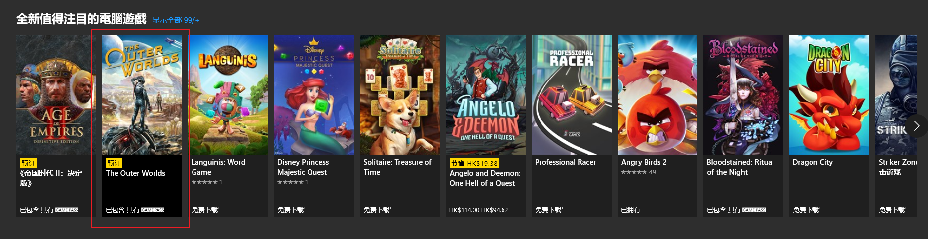Image resolution: width=928 pixels, height=239 pixels.
Task: Open Angelo and Deemon game cover
Action: (x=486, y=94)
